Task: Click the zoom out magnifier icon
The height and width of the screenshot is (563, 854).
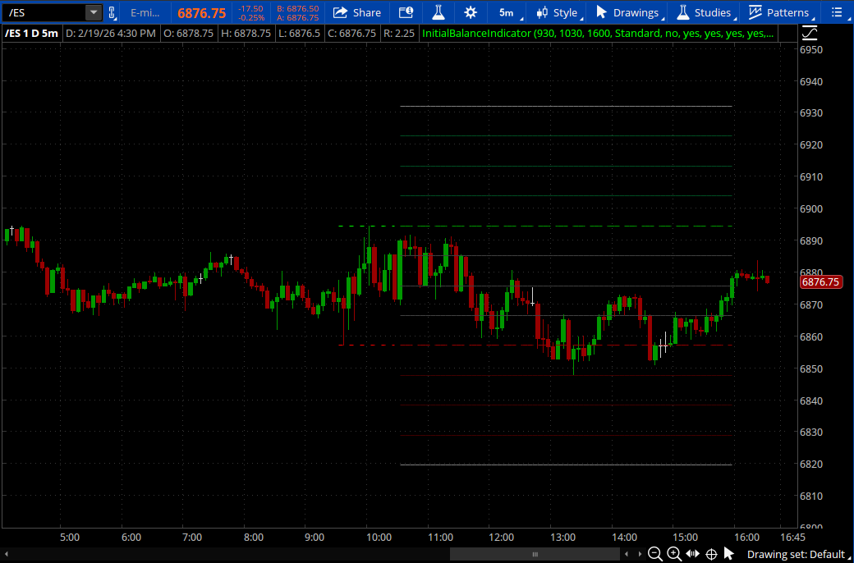Action: point(655,554)
